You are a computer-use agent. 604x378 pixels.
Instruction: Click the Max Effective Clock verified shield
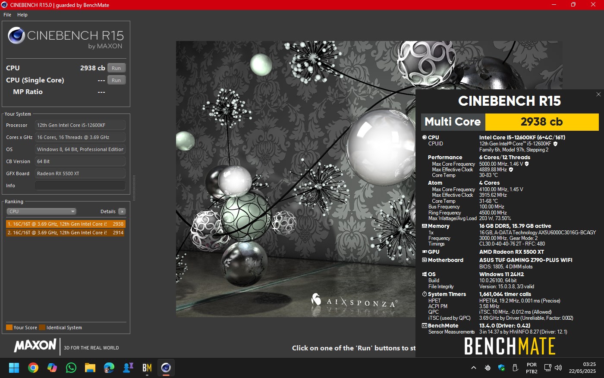511,170
